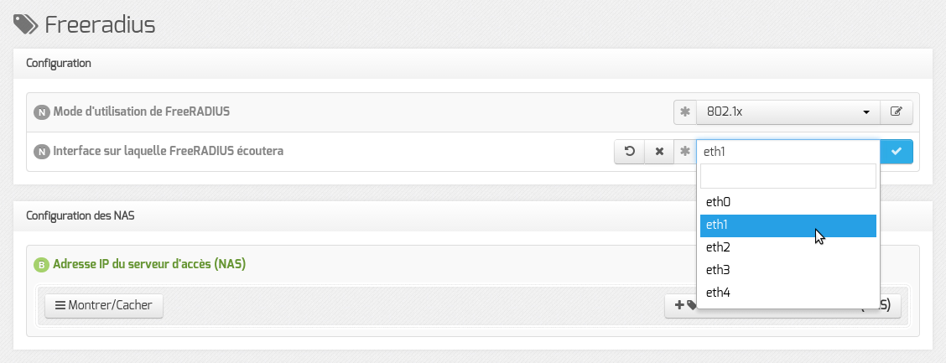
Task: Click the edit icon beside 802.1x
Action: (896, 112)
